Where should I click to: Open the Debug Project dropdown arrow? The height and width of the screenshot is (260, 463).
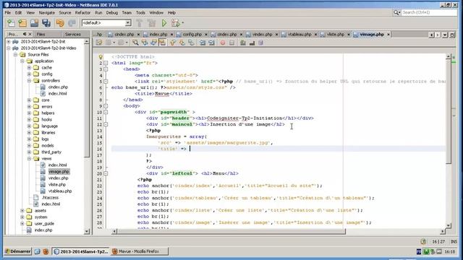(x=182, y=22)
